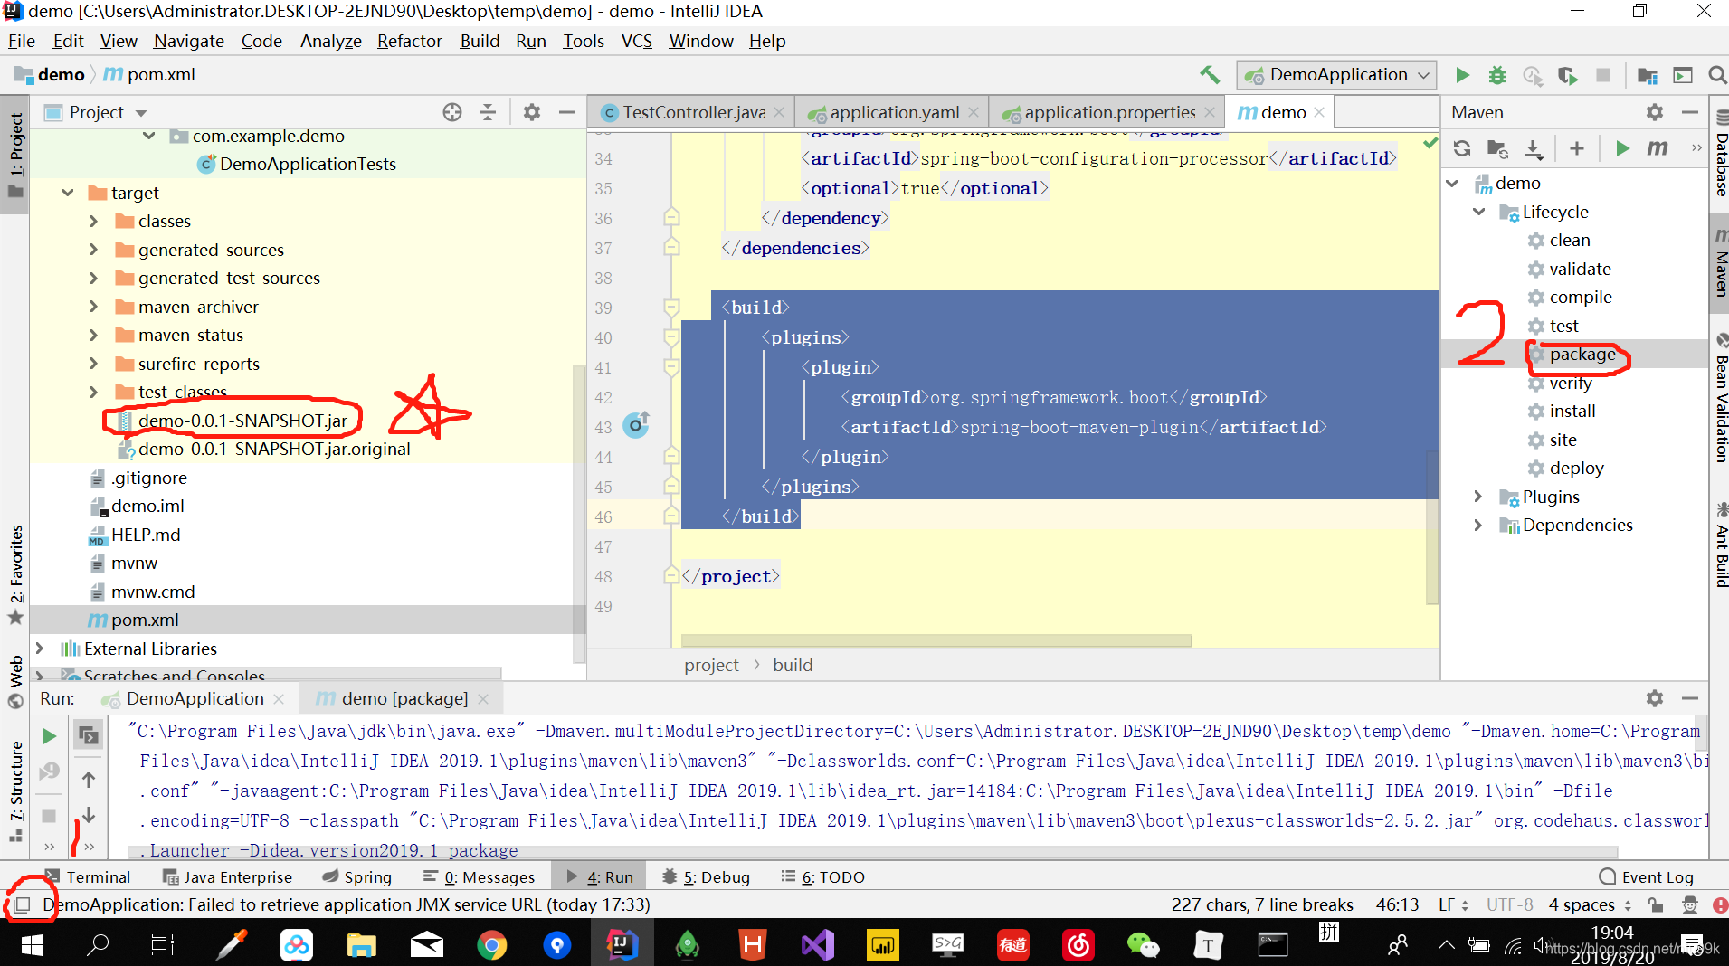
Task: Open the Build menu
Action: 480,41
